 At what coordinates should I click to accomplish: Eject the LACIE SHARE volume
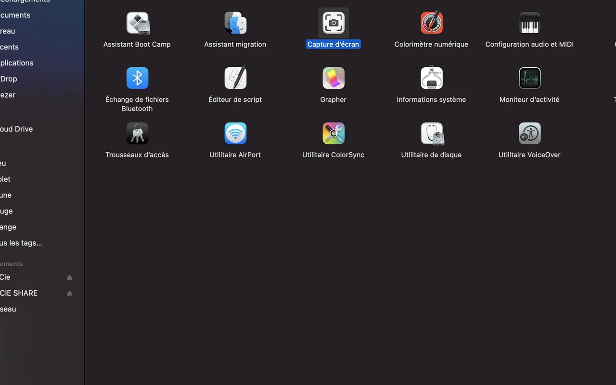click(69, 293)
